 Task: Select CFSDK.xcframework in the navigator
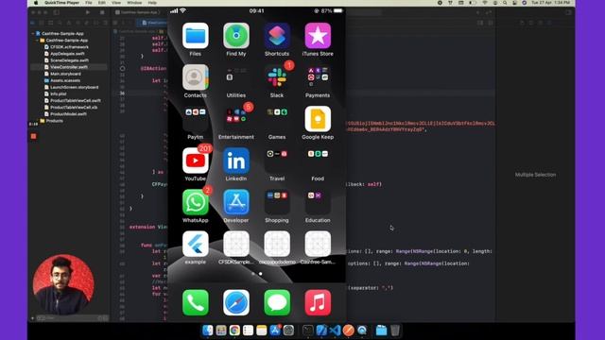(x=69, y=47)
